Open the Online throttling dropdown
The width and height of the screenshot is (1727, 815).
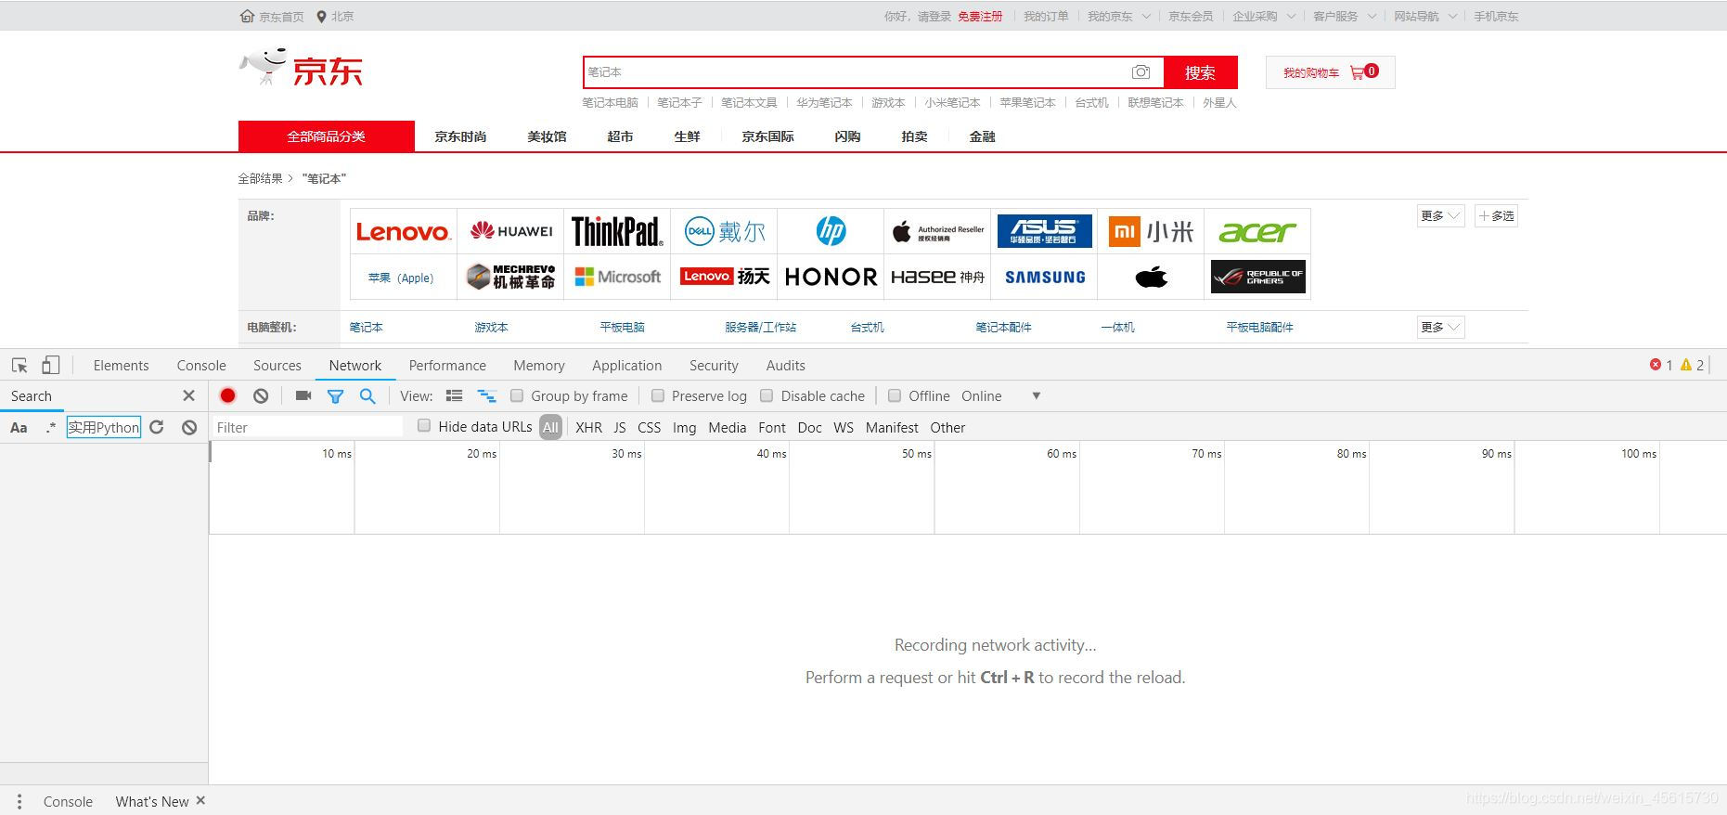pyautogui.click(x=1000, y=396)
